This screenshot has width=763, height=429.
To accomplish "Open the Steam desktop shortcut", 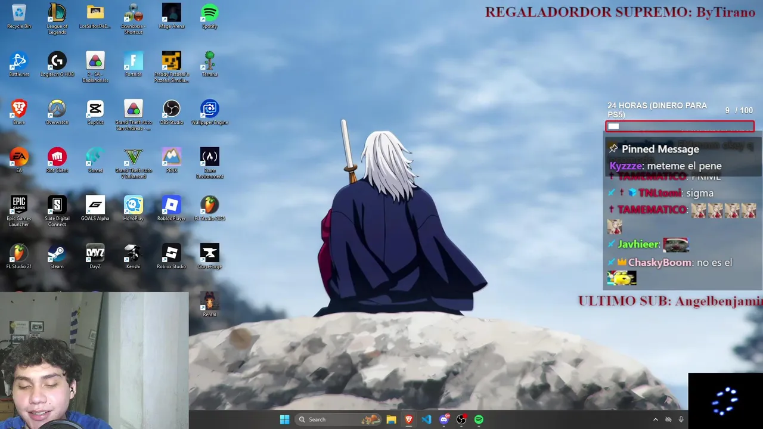I will click(x=57, y=257).
